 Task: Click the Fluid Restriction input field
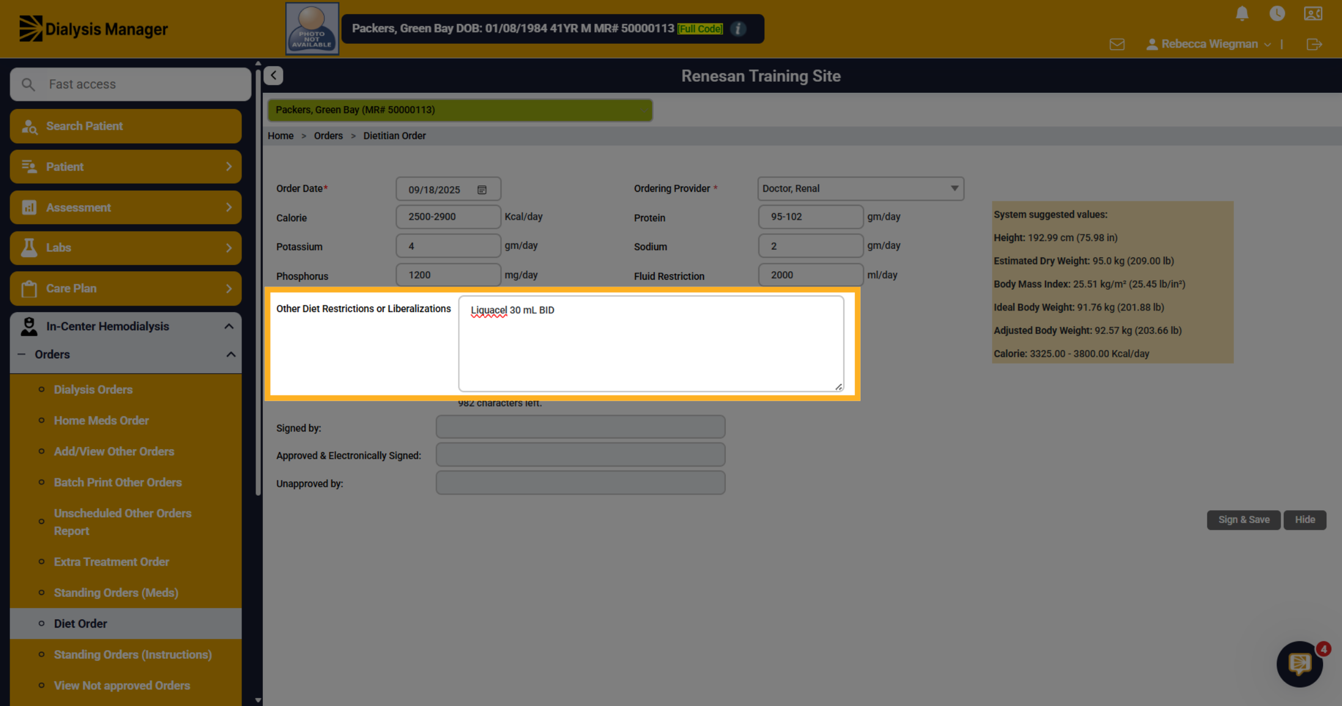(810, 275)
